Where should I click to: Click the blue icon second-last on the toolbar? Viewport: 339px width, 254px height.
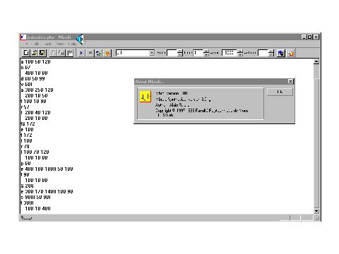click(x=281, y=53)
